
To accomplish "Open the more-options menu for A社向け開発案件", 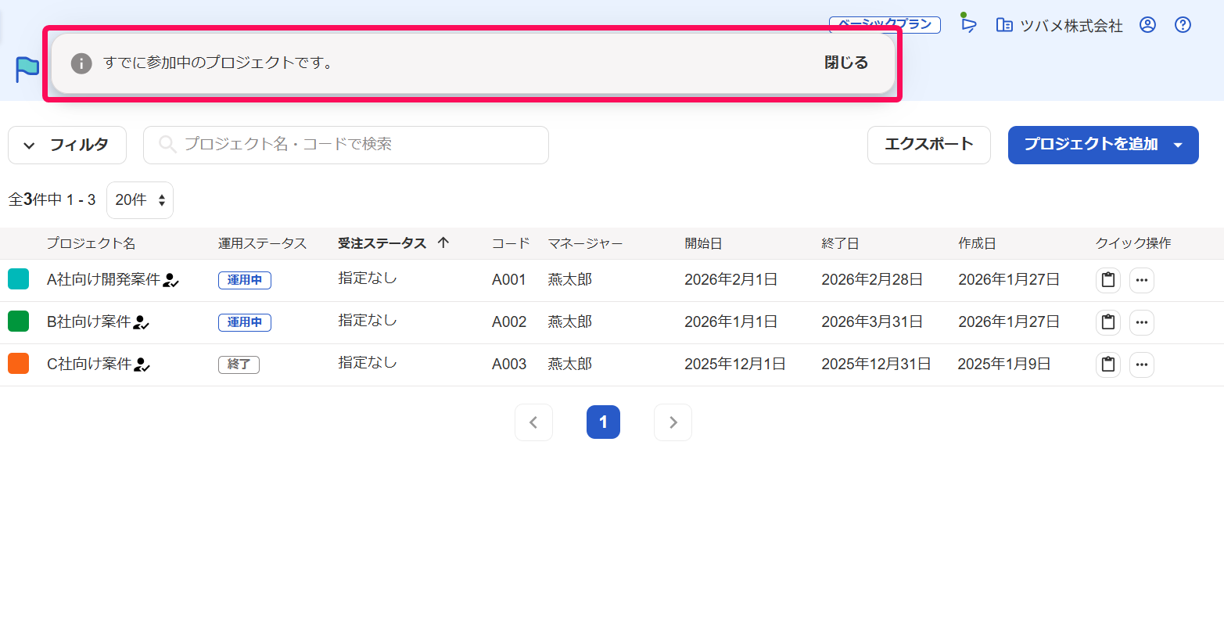I will pyautogui.click(x=1142, y=280).
